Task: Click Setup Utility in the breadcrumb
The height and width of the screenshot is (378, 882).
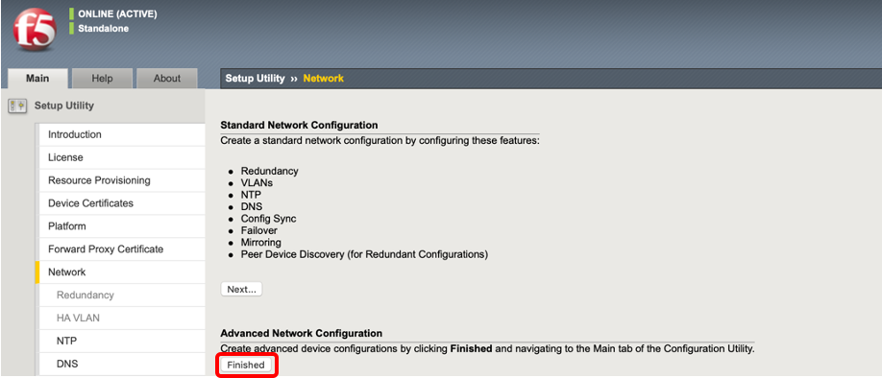Action: (255, 78)
